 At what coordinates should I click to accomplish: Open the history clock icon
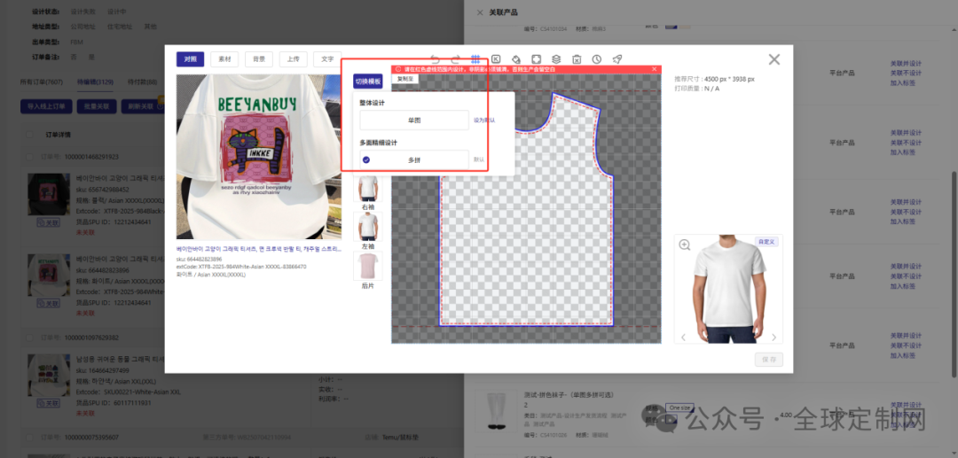point(597,58)
